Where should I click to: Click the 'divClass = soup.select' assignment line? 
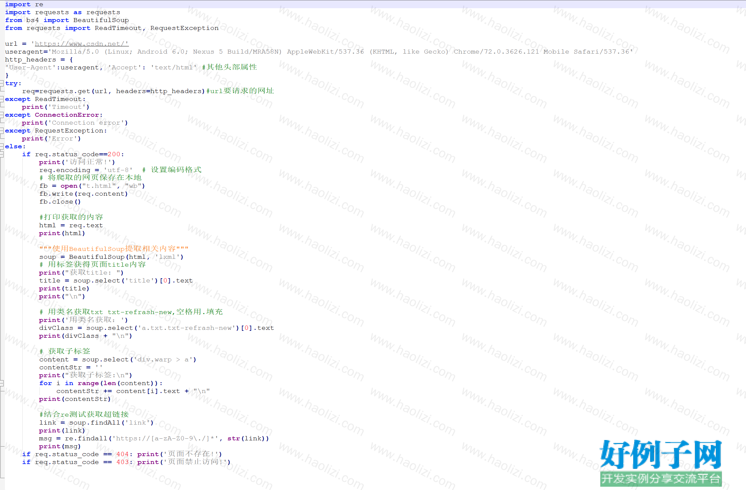pyautogui.click(x=157, y=328)
